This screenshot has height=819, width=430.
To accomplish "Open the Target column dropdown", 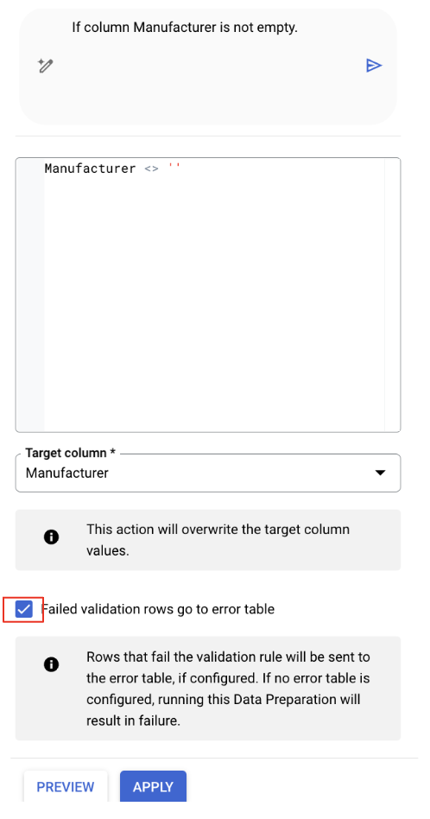I will coord(208,473).
